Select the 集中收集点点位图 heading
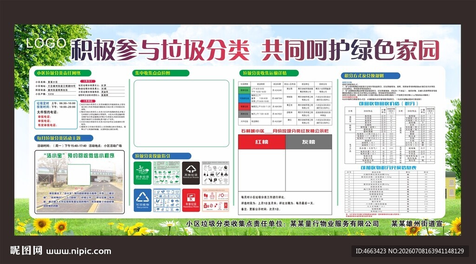Viewport: 476px width, 264px height. pyautogui.click(x=160, y=73)
